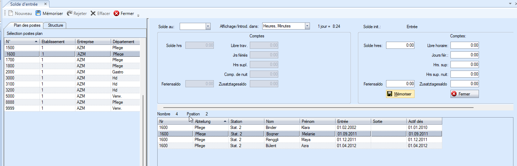Click the Jours fér. input field
517x166 pixels.
(464, 55)
